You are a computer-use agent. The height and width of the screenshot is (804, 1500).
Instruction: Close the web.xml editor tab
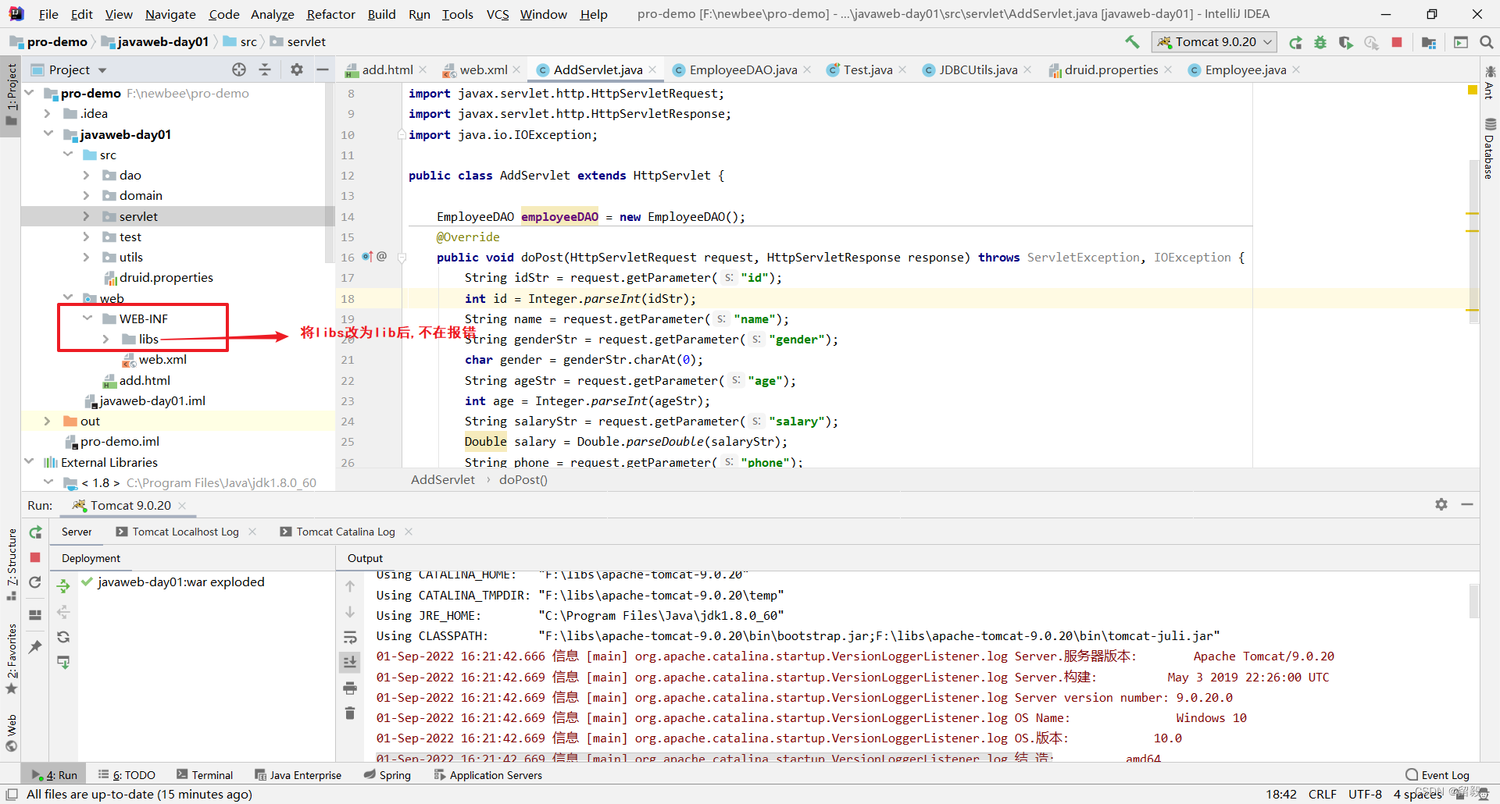517,69
